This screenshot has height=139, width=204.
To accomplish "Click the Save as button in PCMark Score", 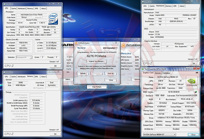I will tap(111, 73).
